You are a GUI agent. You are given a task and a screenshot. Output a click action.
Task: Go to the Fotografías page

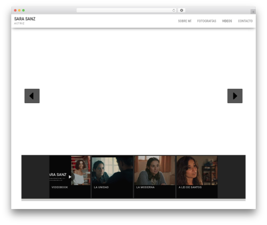coord(207,21)
